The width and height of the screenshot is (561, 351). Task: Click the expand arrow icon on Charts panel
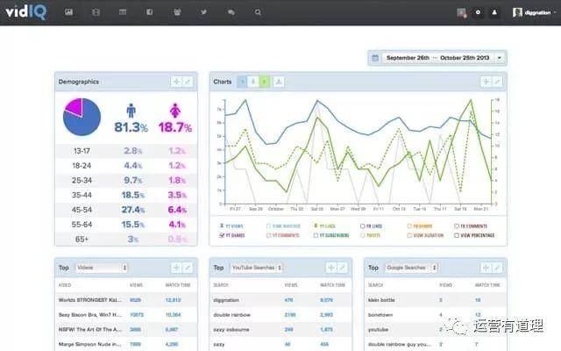[497, 82]
